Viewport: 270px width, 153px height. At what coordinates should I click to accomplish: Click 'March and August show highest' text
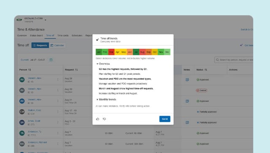click(x=126, y=88)
